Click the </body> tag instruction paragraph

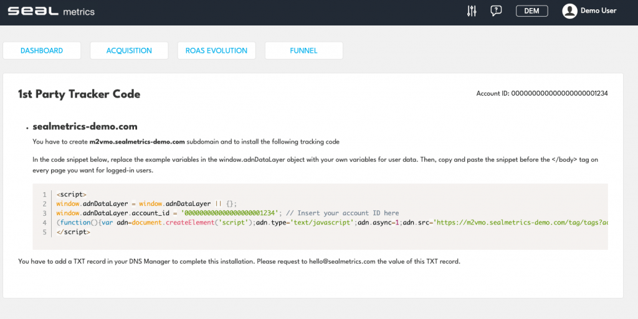coord(315,165)
